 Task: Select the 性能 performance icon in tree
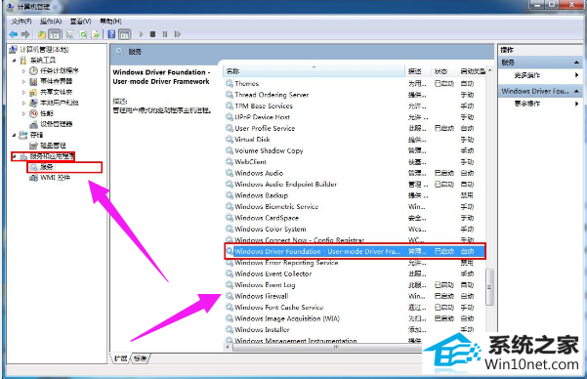(33, 113)
